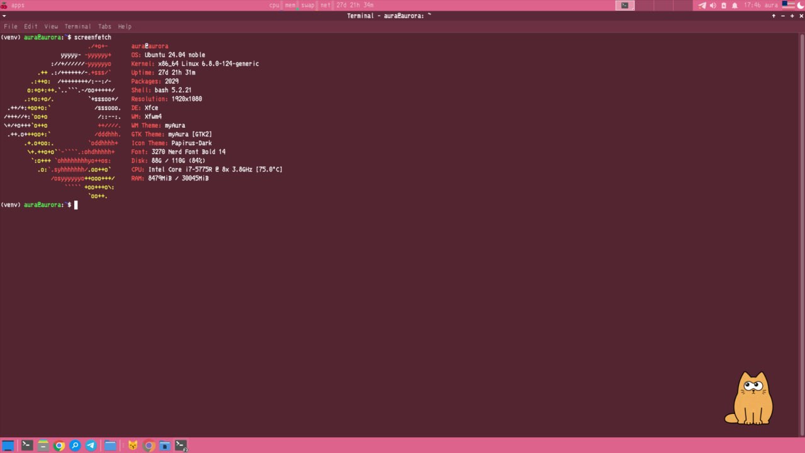Launch Telegram from taskbar
Screen dimensions: 805x453
91,445
